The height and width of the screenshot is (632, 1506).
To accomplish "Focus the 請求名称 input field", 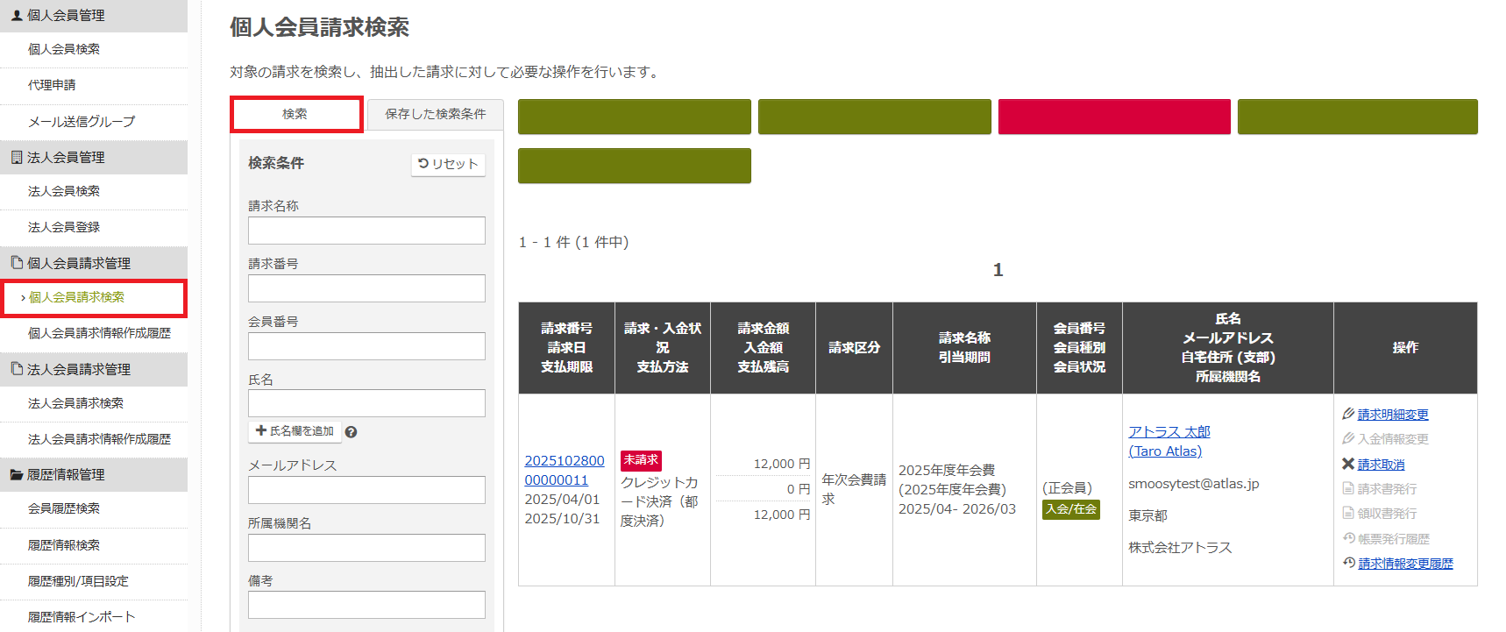I will coord(366,231).
